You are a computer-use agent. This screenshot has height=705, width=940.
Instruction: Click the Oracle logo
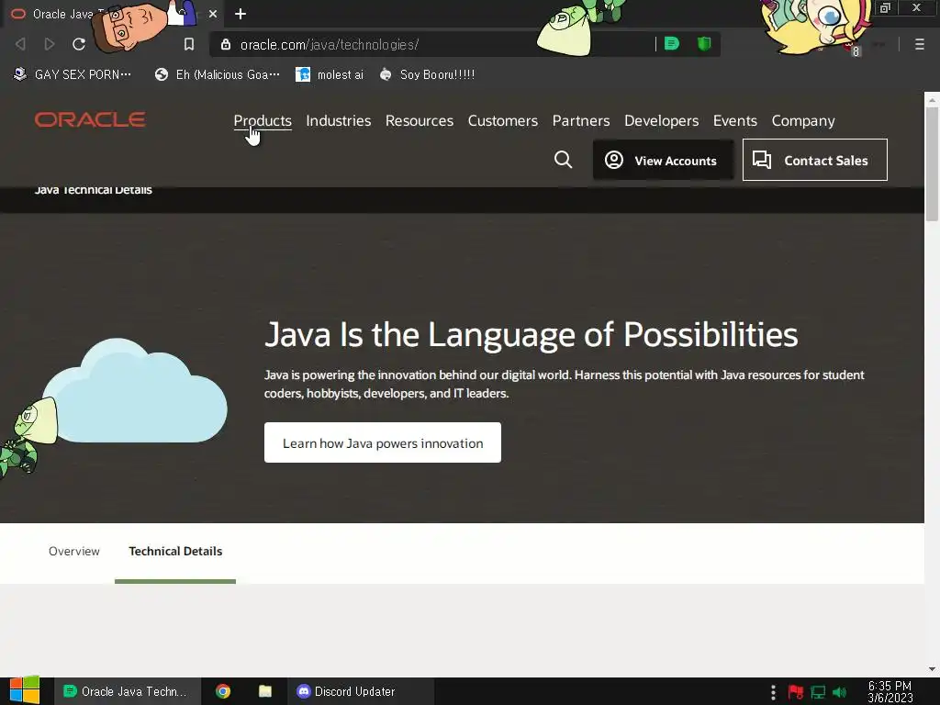coord(90,120)
